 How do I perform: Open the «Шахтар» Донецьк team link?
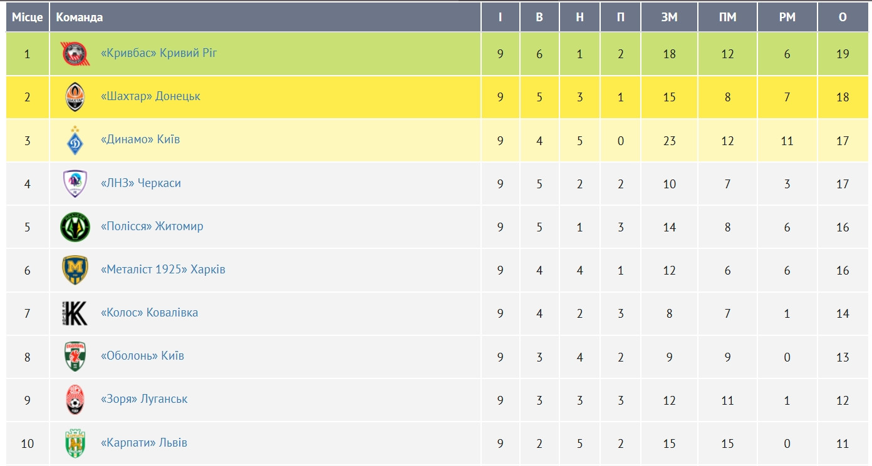(150, 96)
